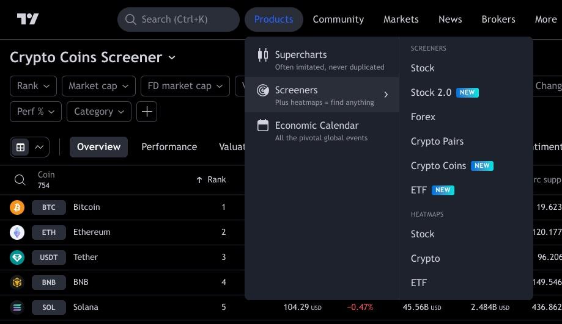This screenshot has width=562, height=324.
Task: Open the More menu
Action: tap(546, 20)
